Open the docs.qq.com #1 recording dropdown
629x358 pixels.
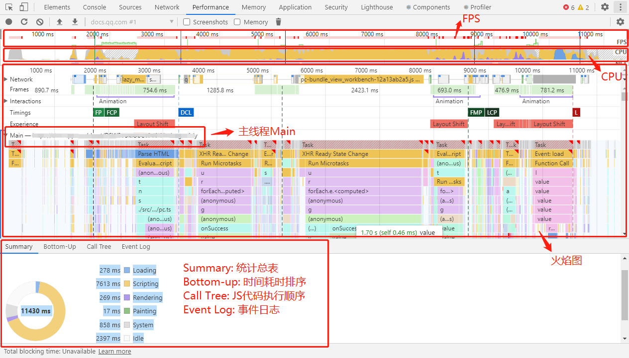pyautogui.click(x=132, y=22)
